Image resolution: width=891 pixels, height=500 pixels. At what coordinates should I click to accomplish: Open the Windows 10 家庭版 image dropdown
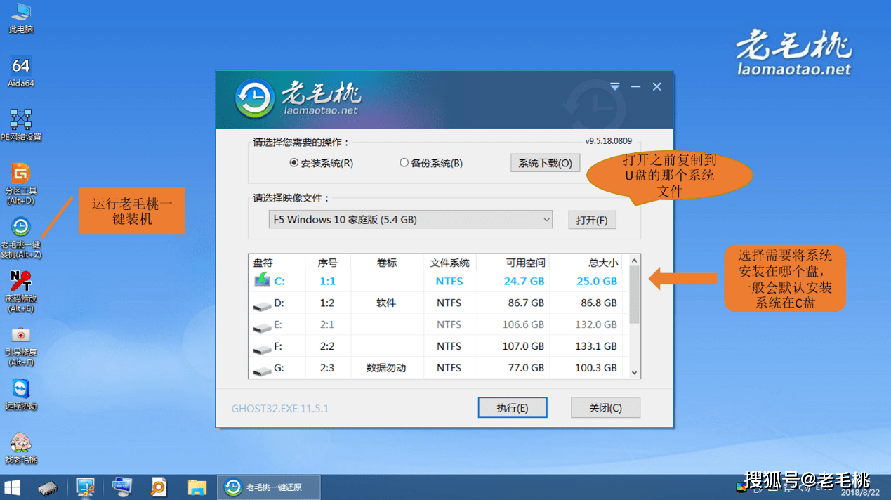[x=409, y=219]
